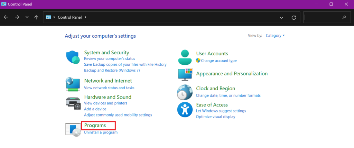Click Change date, time, or number formats
354x148 pixels.
coord(228,95)
